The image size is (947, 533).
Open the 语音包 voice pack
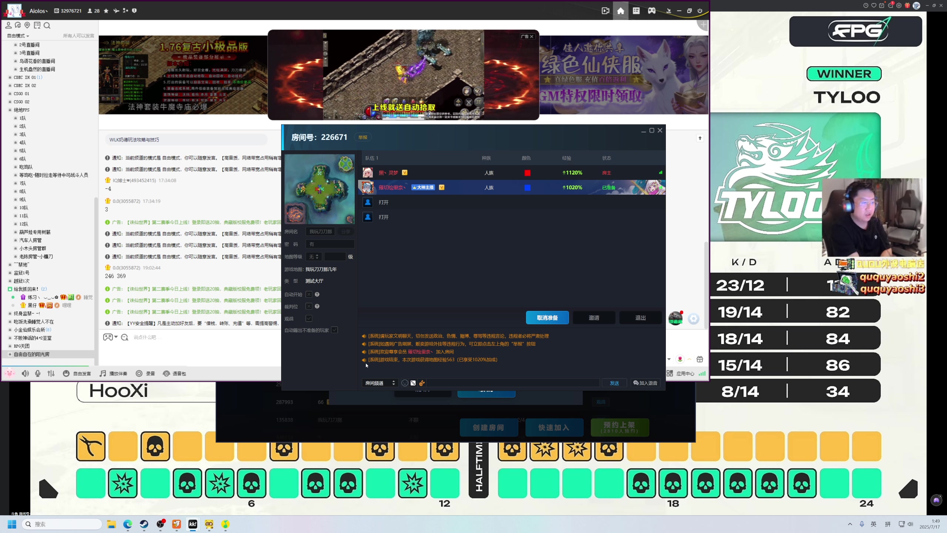click(175, 373)
